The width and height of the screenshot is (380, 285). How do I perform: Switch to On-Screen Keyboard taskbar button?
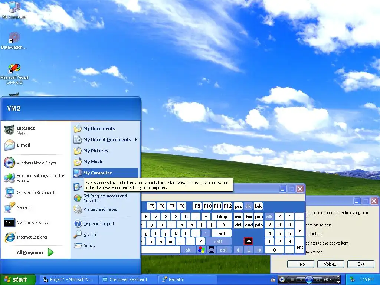[x=128, y=279]
